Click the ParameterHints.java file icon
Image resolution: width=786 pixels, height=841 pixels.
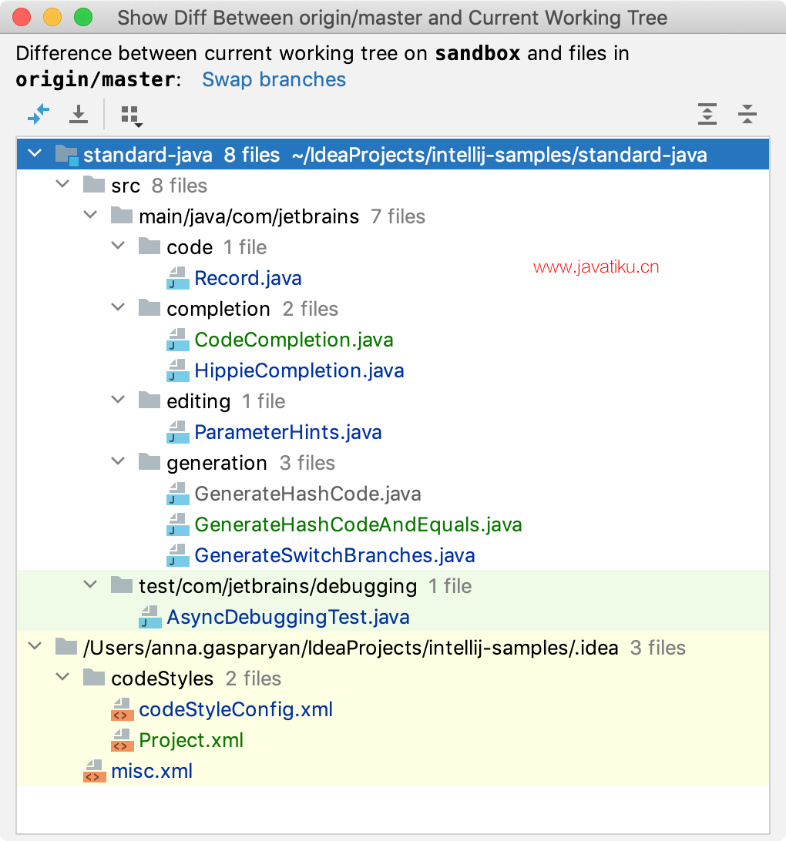(177, 432)
